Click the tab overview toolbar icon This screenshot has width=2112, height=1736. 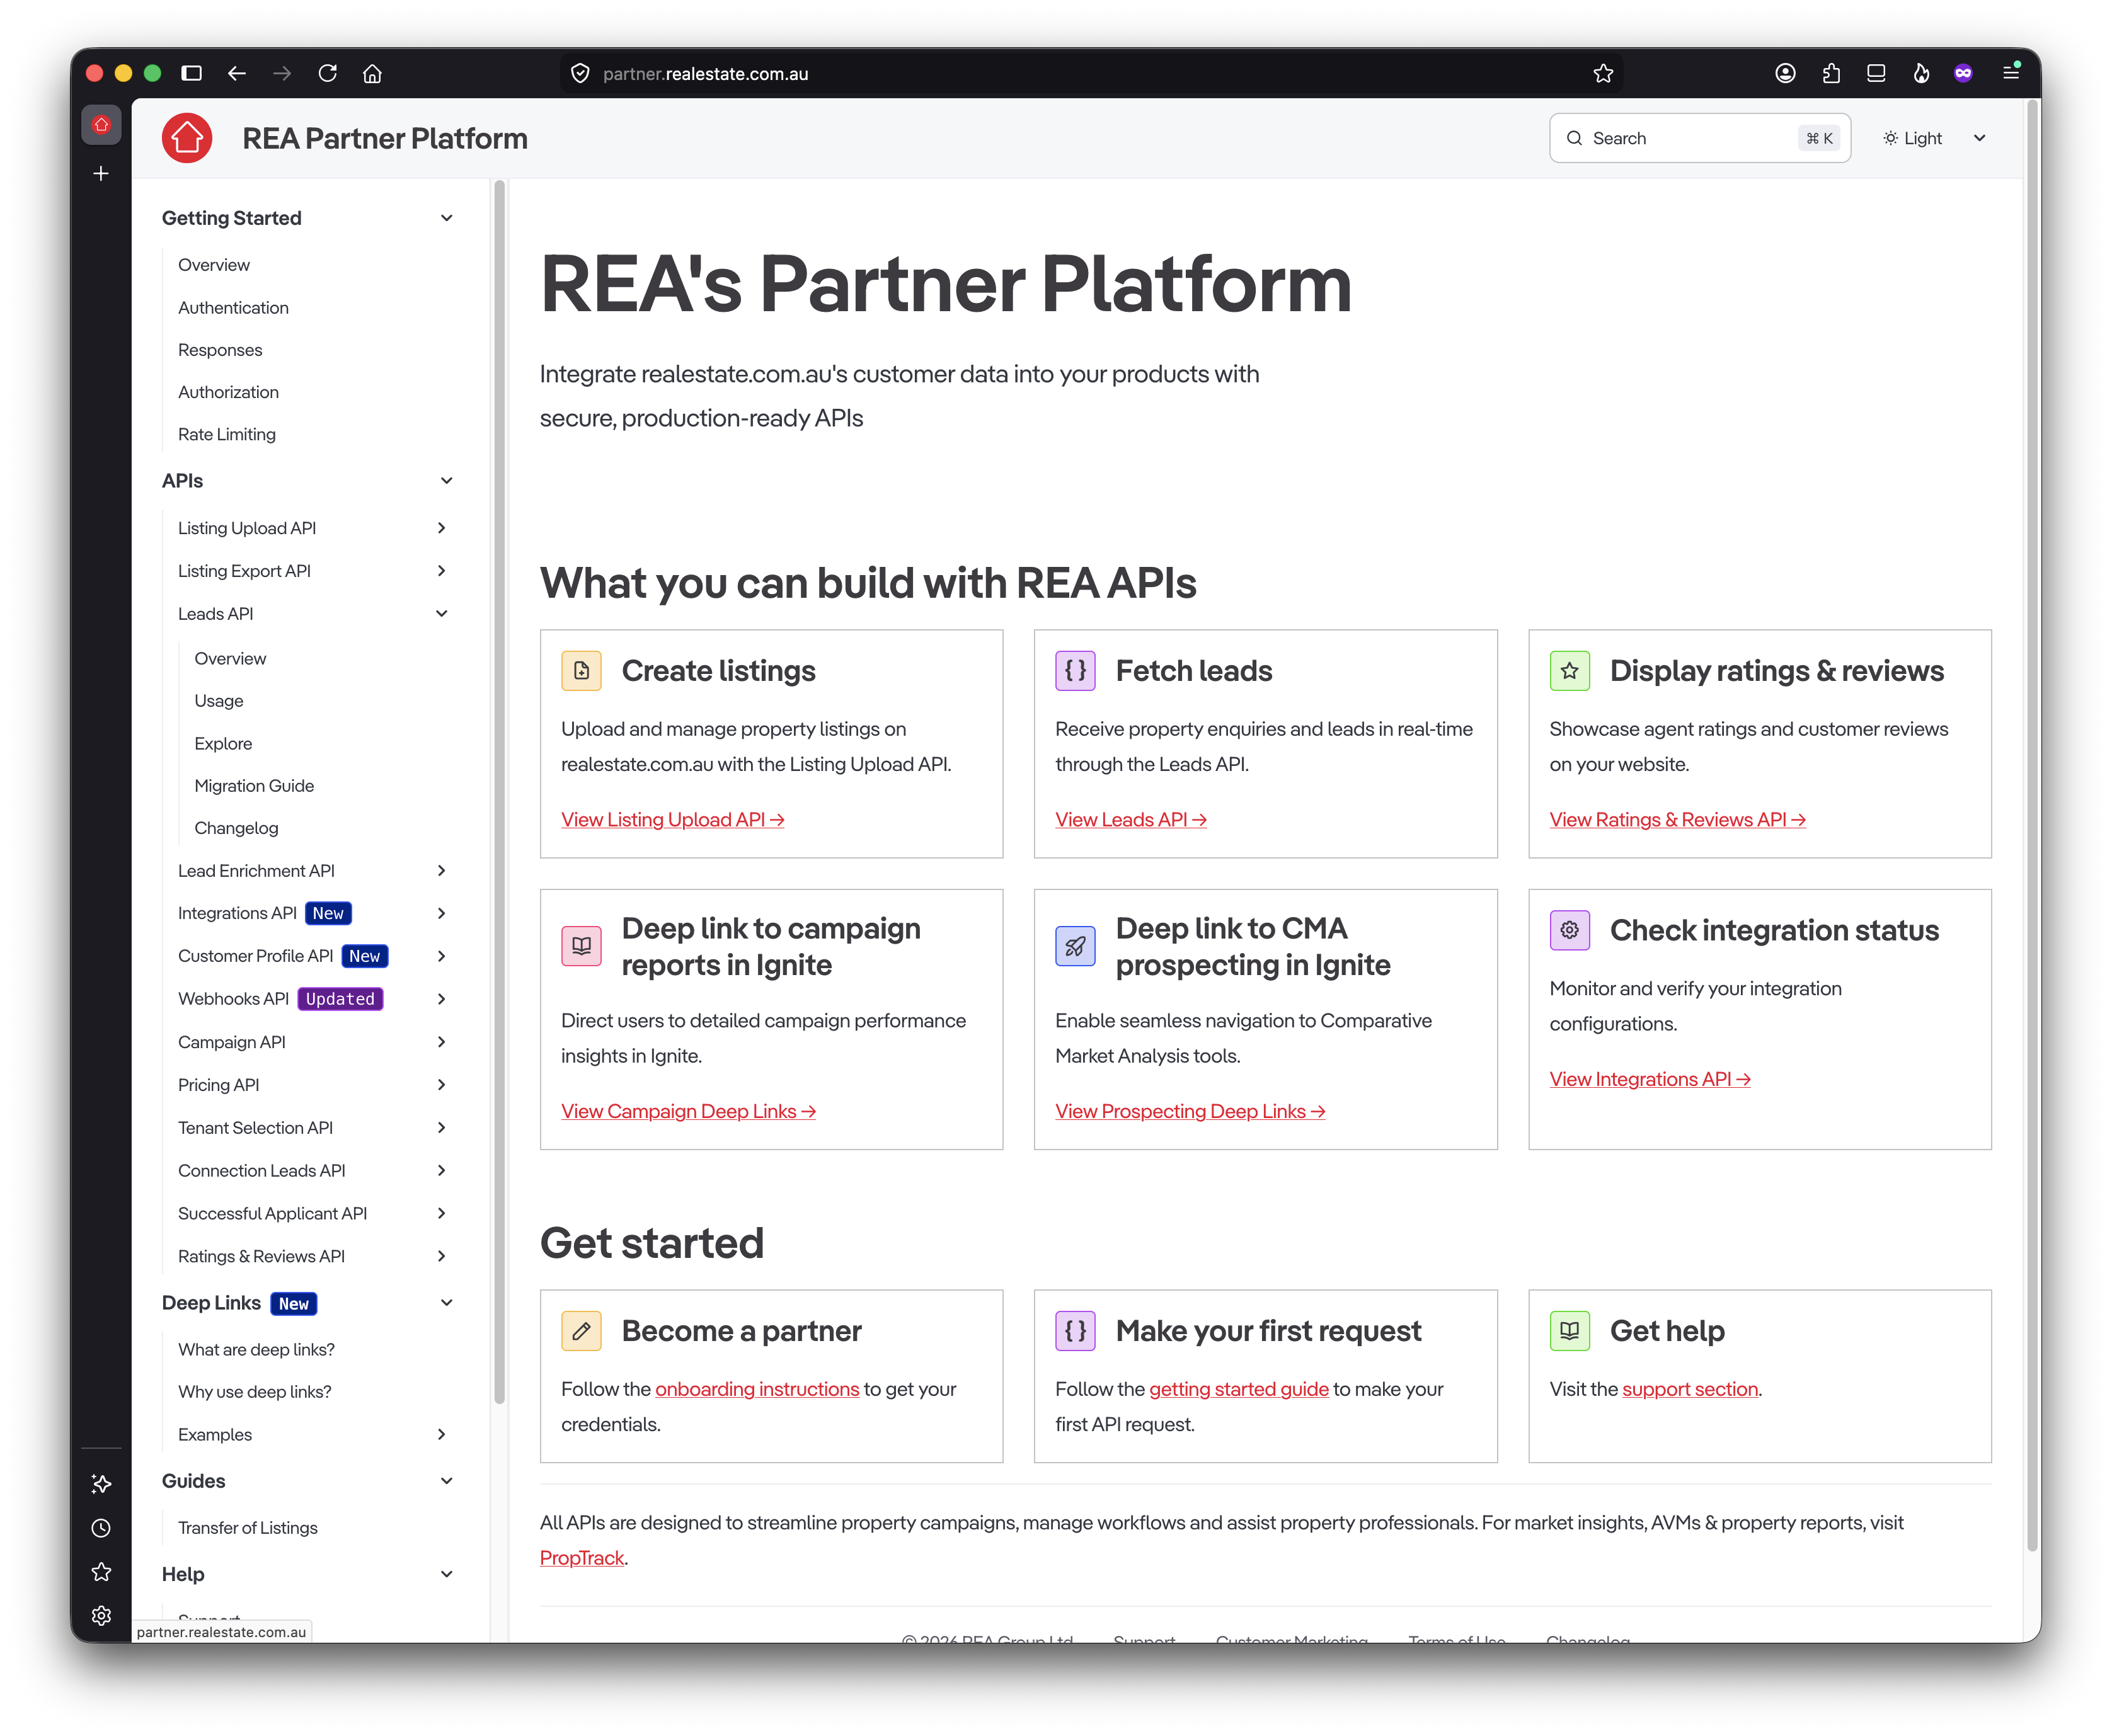1876,73
